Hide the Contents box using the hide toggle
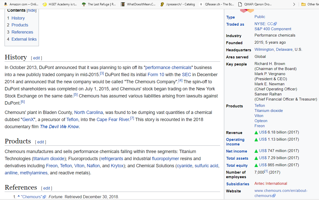Viewport: 319px width, 200px height. click(x=32, y=10)
